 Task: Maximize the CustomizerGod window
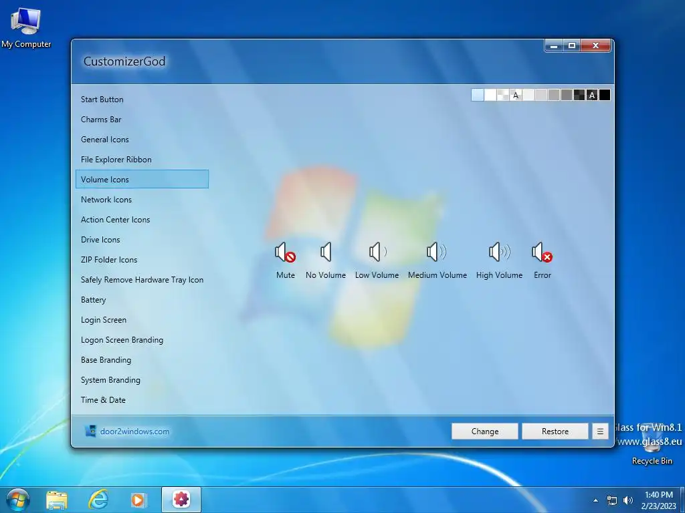(x=572, y=45)
